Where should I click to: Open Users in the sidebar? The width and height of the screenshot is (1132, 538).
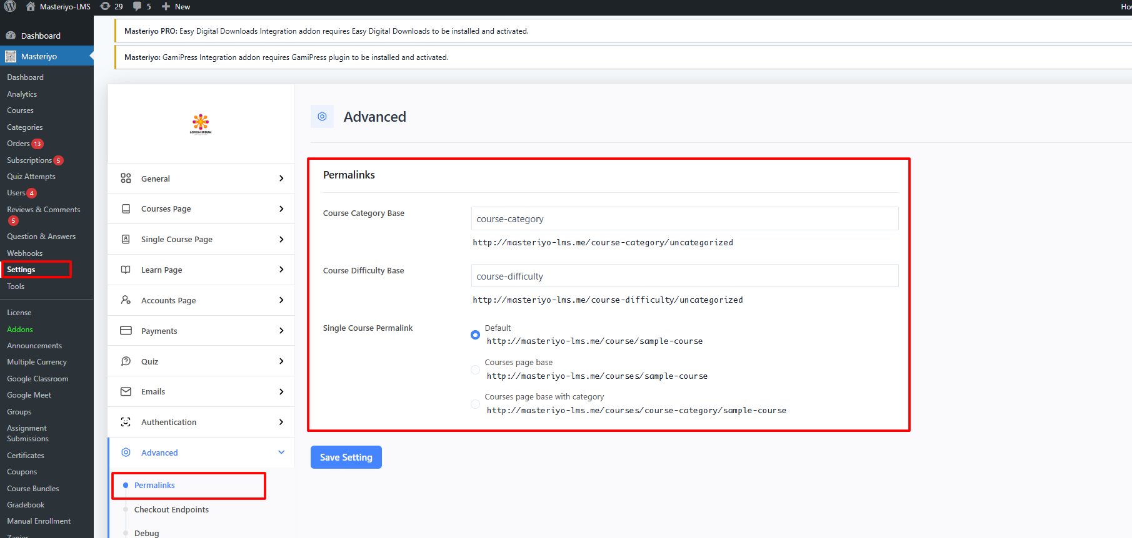coord(16,193)
